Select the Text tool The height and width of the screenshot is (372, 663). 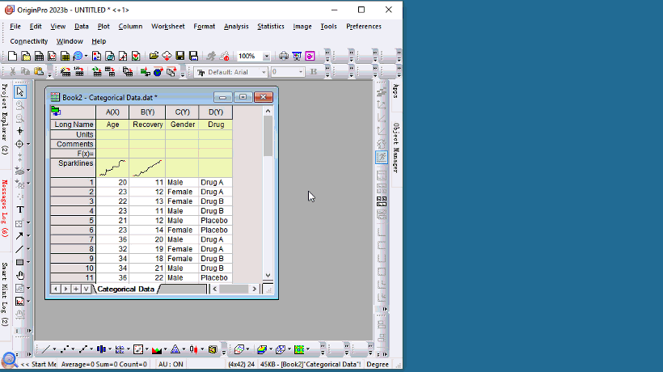[x=20, y=209]
